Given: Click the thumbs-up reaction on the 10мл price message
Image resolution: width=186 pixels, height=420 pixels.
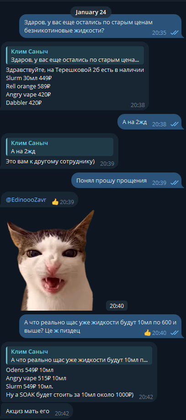Looking at the screenshot, I should (x=148, y=333).
